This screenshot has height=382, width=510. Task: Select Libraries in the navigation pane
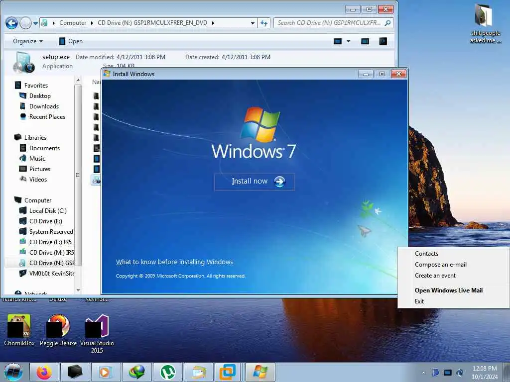click(35, 138)
